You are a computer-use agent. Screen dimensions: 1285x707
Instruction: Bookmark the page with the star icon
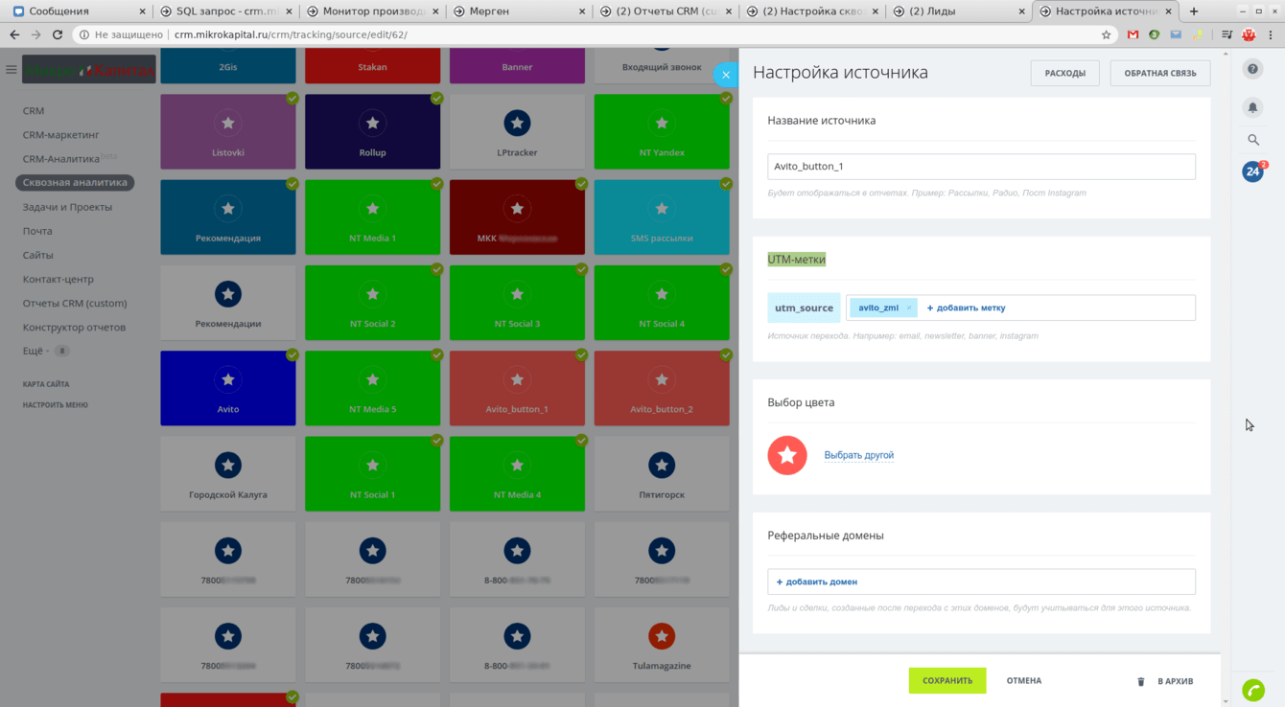1106,34
